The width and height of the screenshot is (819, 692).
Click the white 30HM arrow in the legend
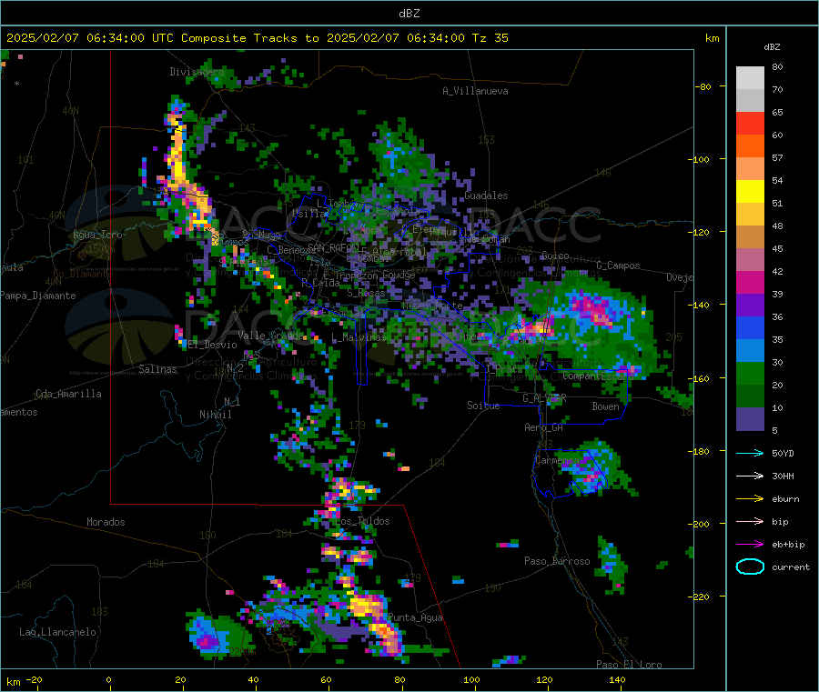pos(750,476)
